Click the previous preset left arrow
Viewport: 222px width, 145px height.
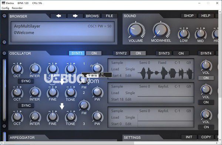(x=58, y=16)
